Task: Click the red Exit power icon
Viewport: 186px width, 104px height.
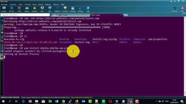Action: tap(182, 9)
